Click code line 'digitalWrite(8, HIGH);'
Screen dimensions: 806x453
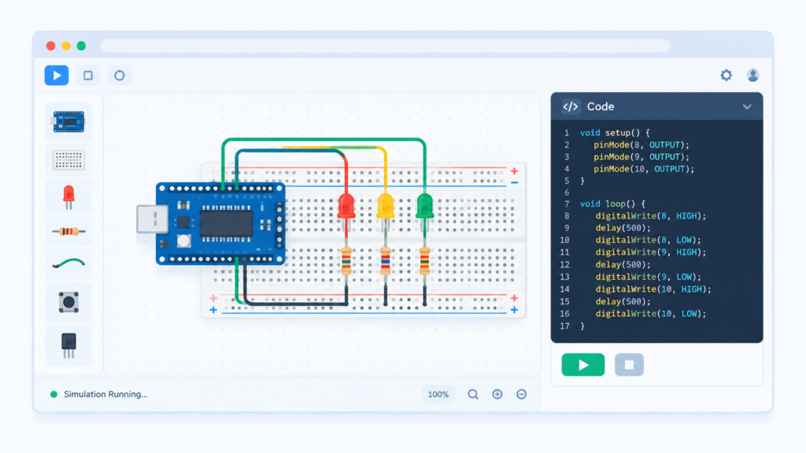[651, 215]
